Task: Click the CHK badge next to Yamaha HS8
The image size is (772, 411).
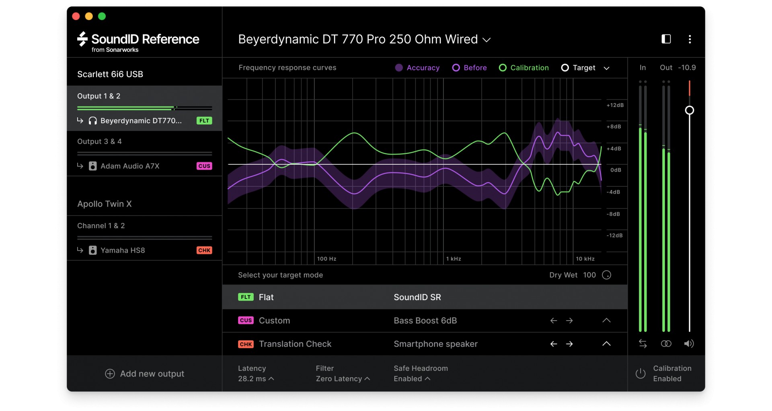Action: (204, 250)
